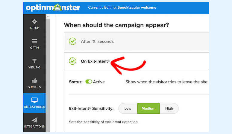The height and width of the screenshot is (134, 232).
Task: Open Integrations paper plane icon
Action: pos(34,120)
